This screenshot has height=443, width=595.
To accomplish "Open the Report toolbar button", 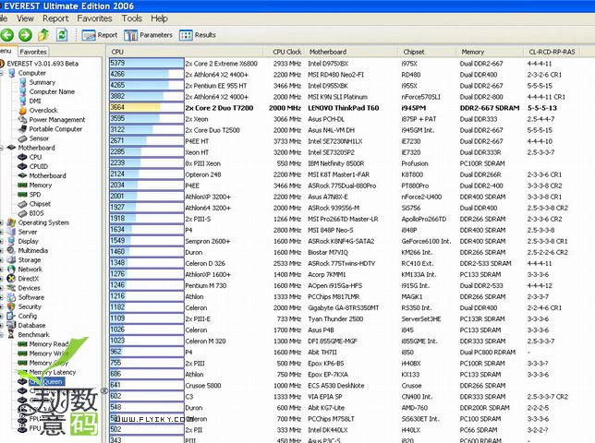I will click(100, 35).
